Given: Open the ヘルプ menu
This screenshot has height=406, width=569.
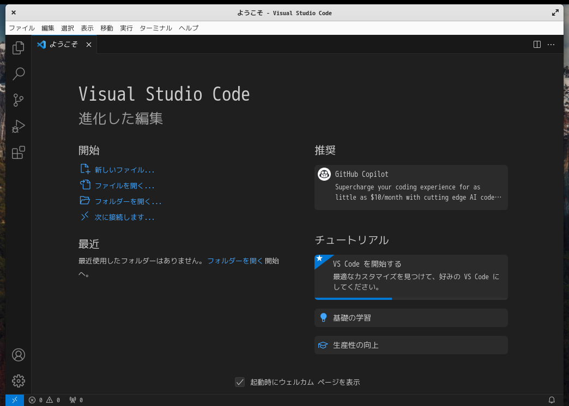Looking at the screenshot, I should [x=189, y=28].
